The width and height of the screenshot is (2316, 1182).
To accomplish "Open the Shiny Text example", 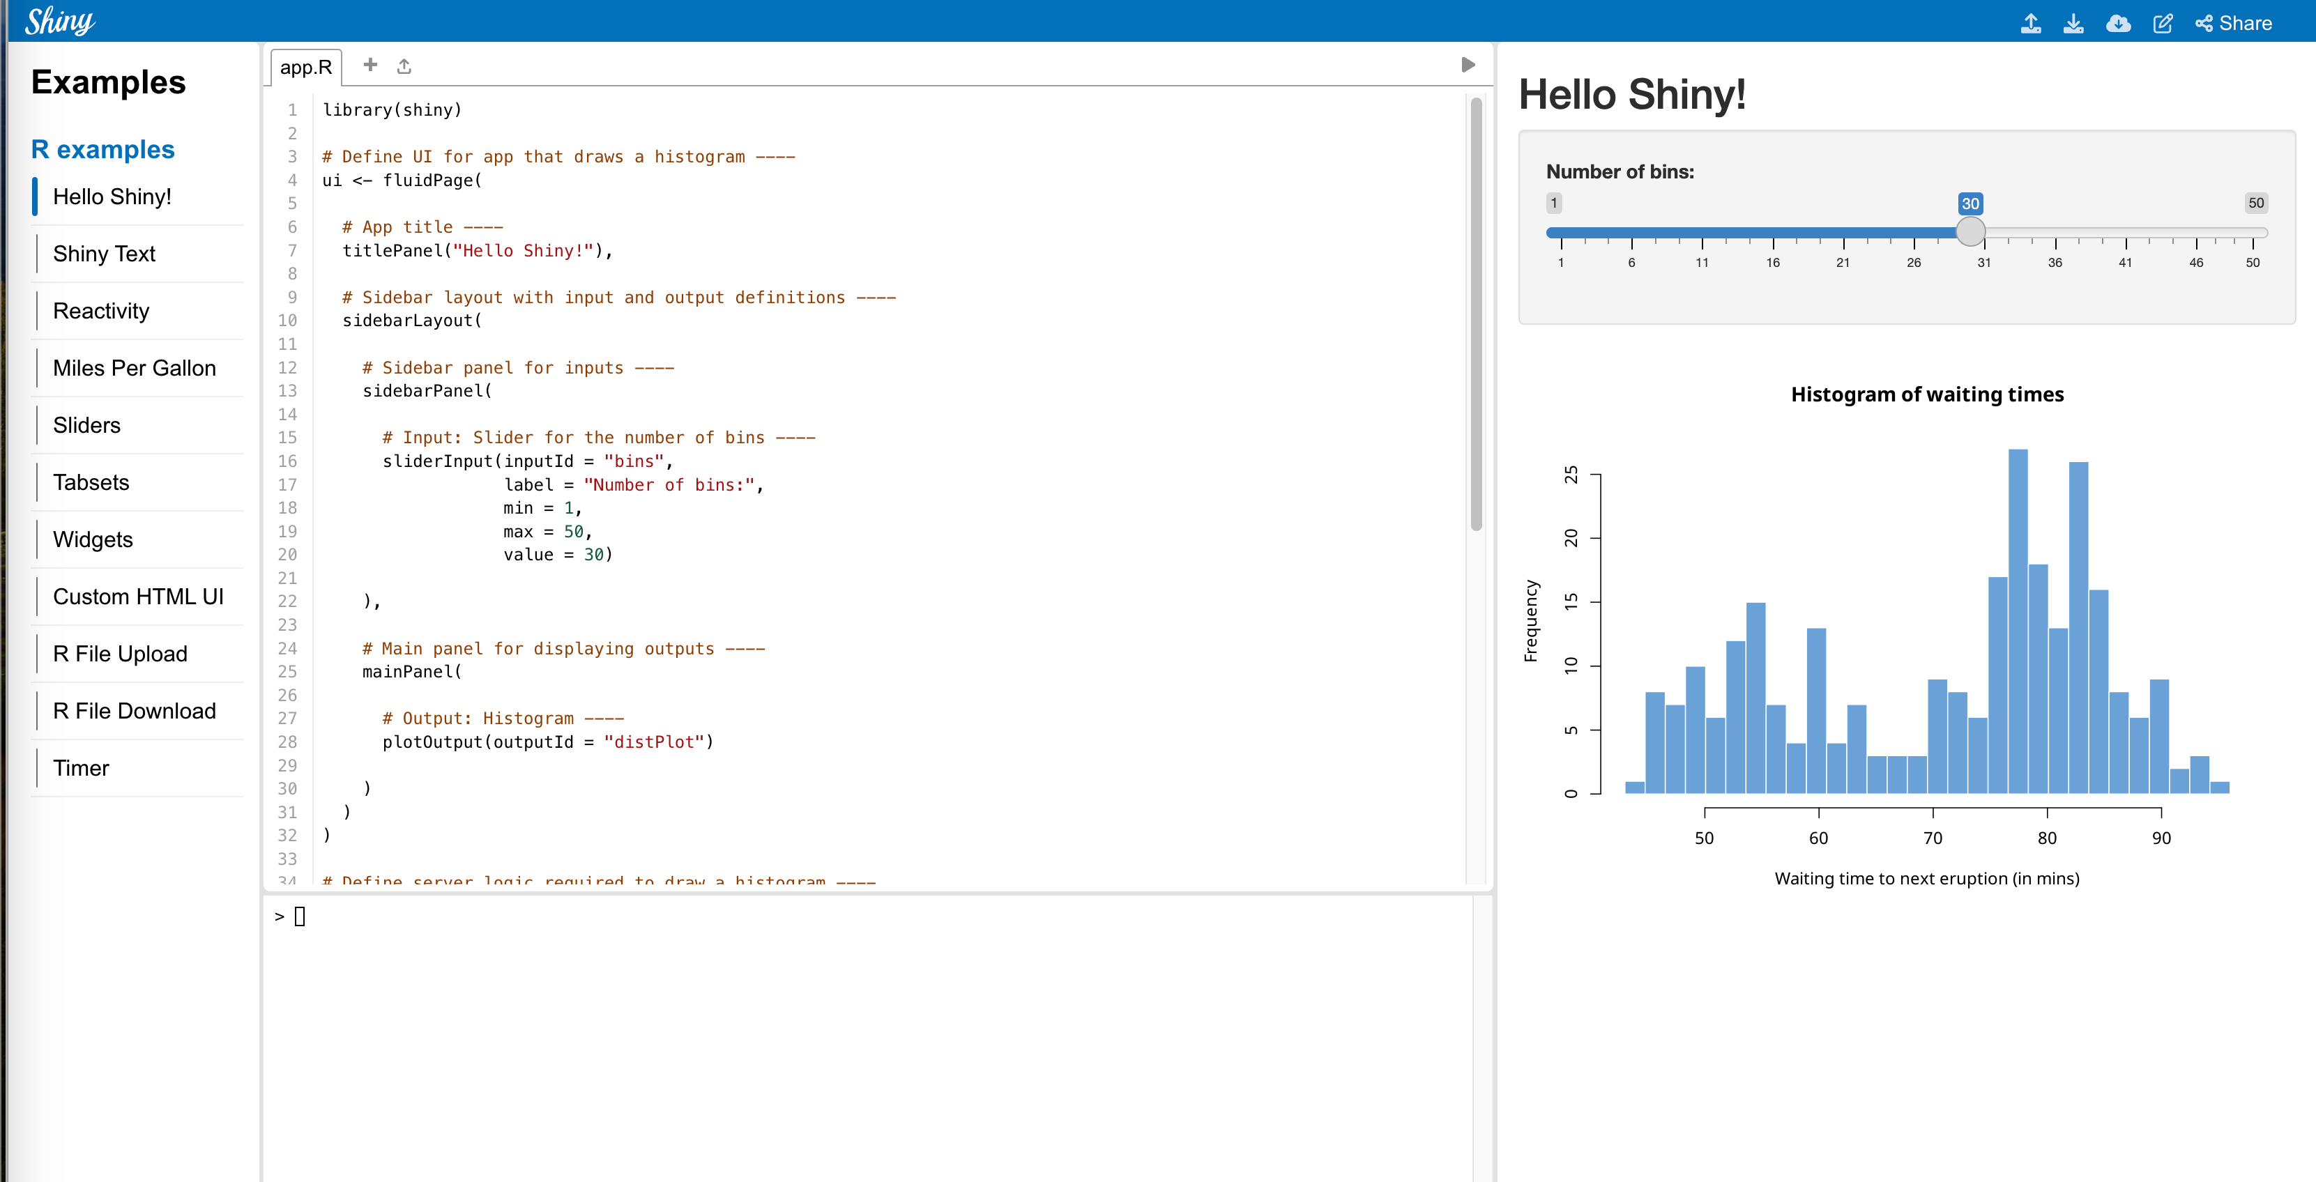I will [105, 254].
